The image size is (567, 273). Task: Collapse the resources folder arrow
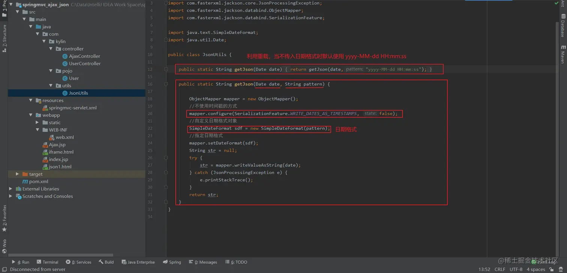tap(31, 100)
